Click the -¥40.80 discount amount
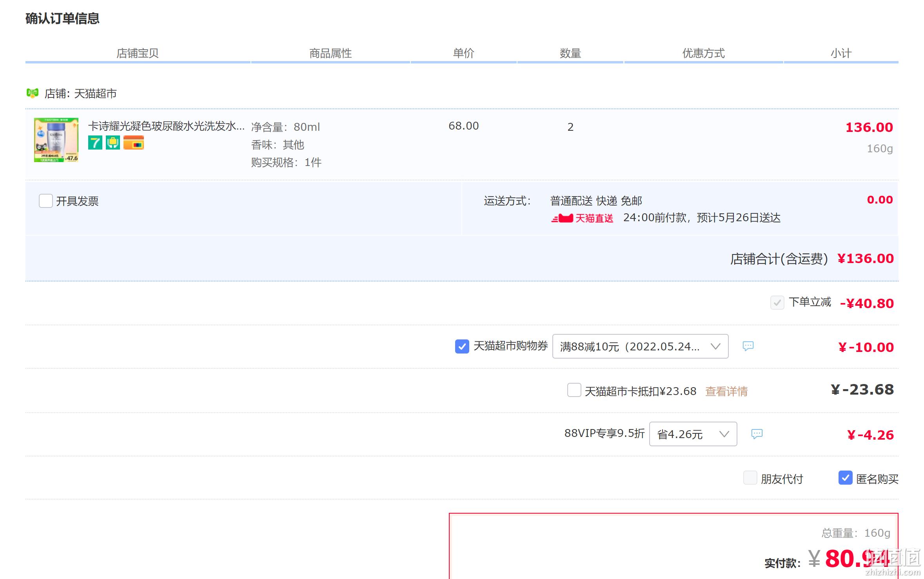This screenshot has height=579, width=924. click(867, 303)
